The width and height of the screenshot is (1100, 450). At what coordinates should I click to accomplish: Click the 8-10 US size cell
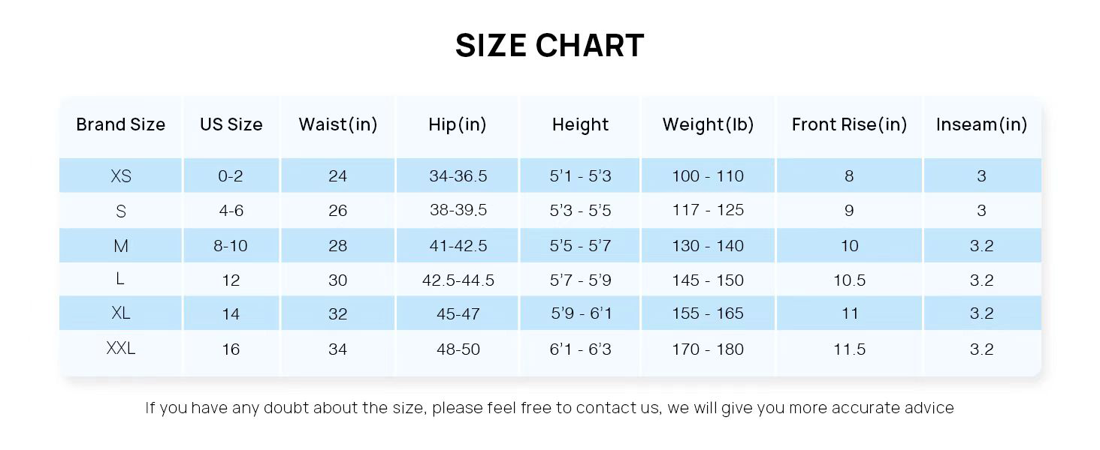click(x=231, y=246)
